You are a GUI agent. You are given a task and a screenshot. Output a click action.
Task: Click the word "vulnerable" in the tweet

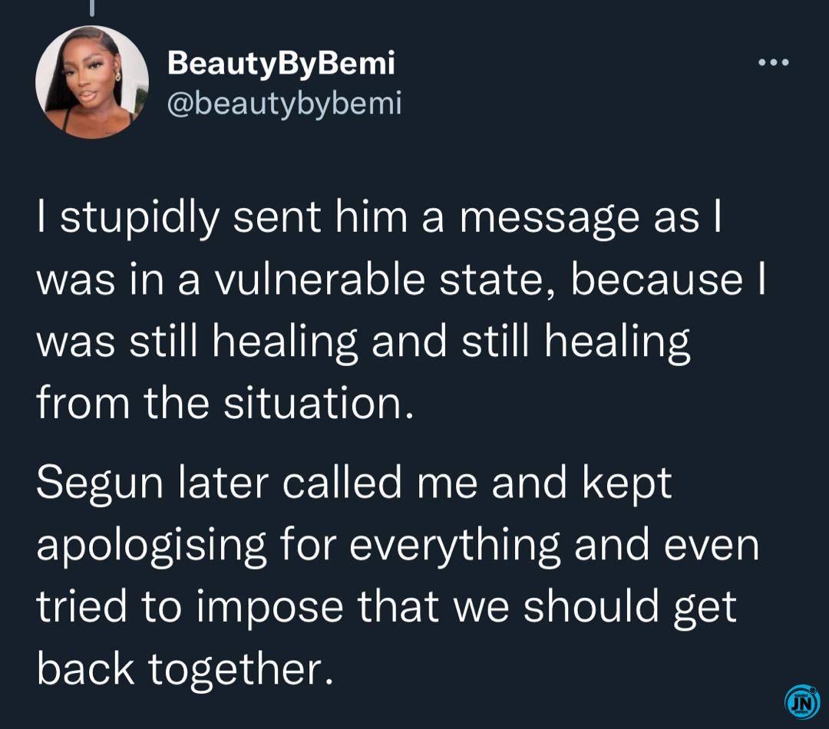[x=319, y=279]
